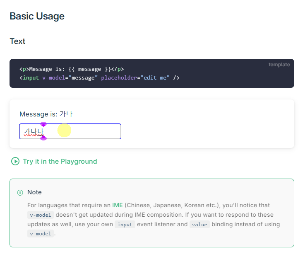Image resolution: width=305 pixels, height=254 pixels.
Task: Click the "value" inline code in the note
Action: click(200, 225)
